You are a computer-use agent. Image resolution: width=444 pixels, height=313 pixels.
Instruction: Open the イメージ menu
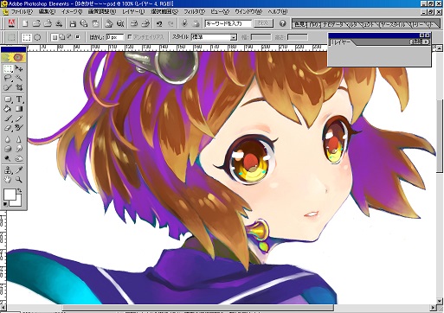[72, 12]
